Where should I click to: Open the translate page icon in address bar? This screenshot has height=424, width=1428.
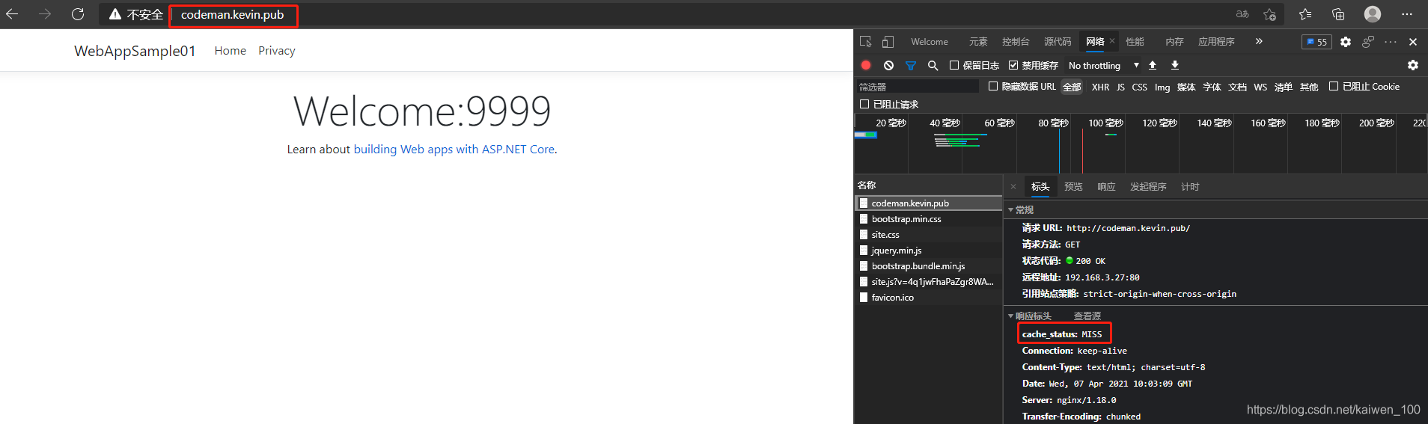(1242, 14)
